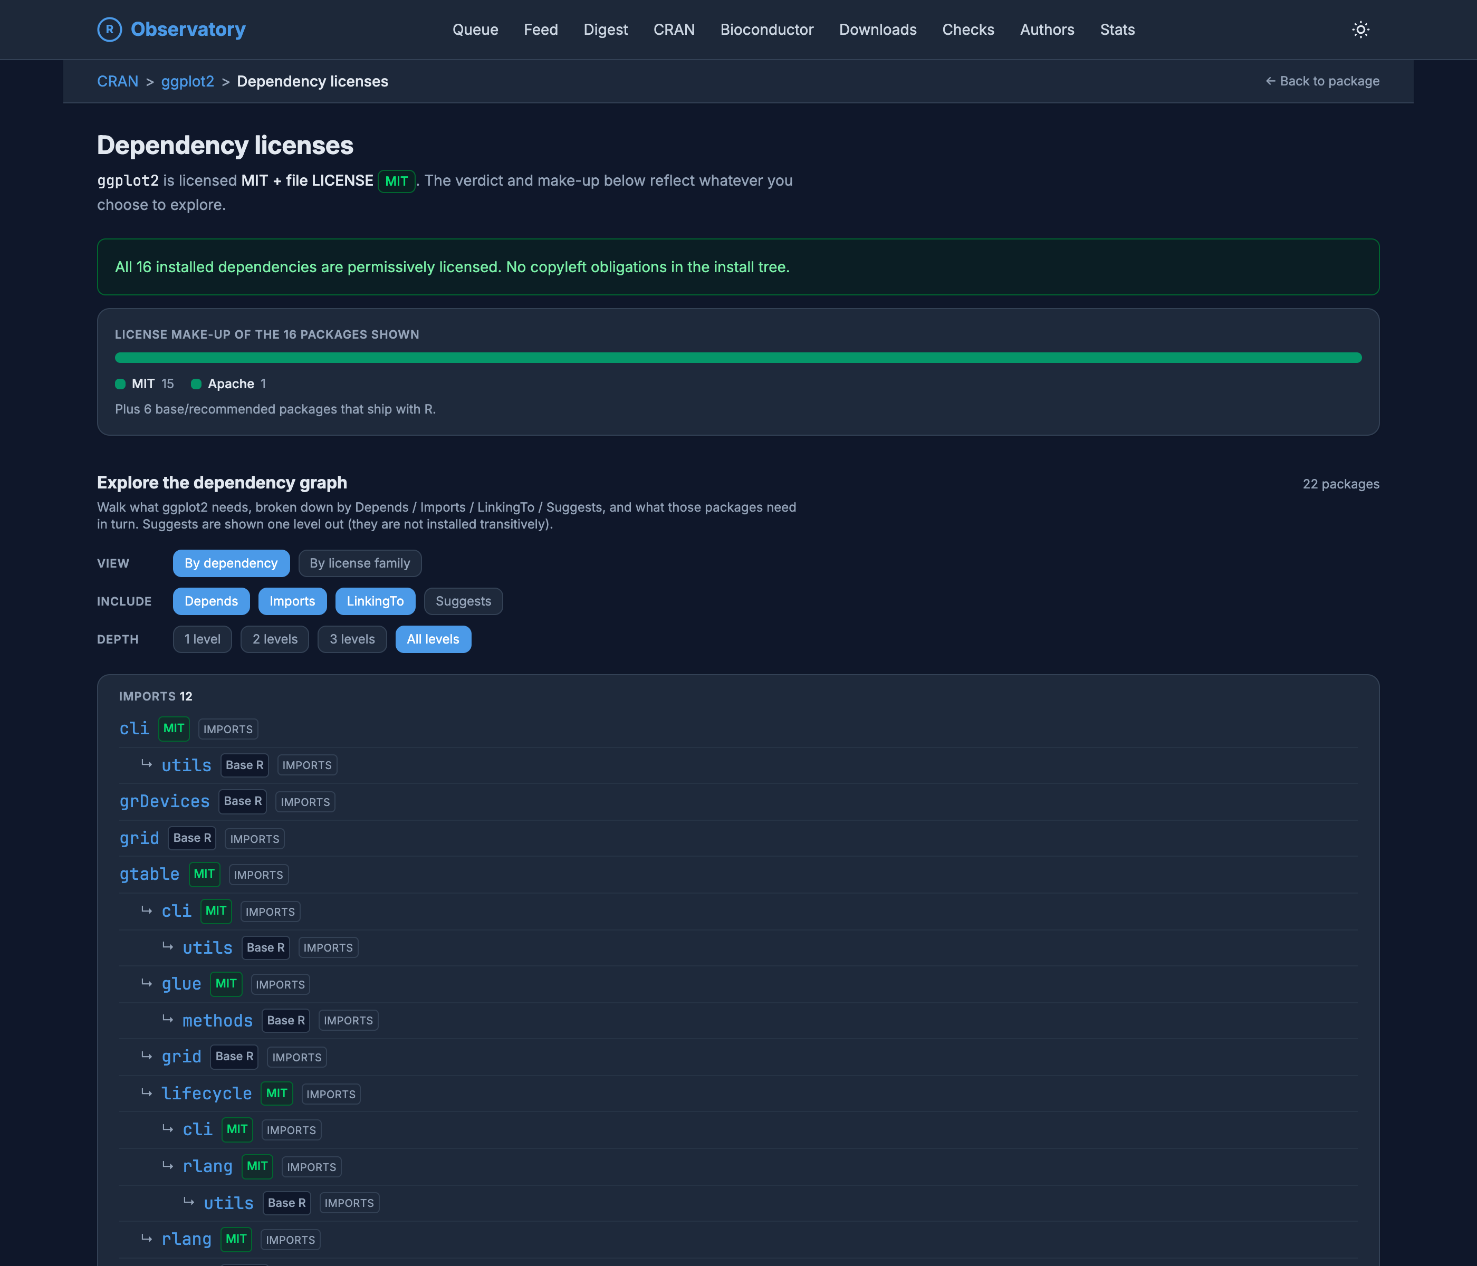The height and width of the screenshot is (1266, 1477).
Task: Open the Authors page
Action: tap(1047, 29)
